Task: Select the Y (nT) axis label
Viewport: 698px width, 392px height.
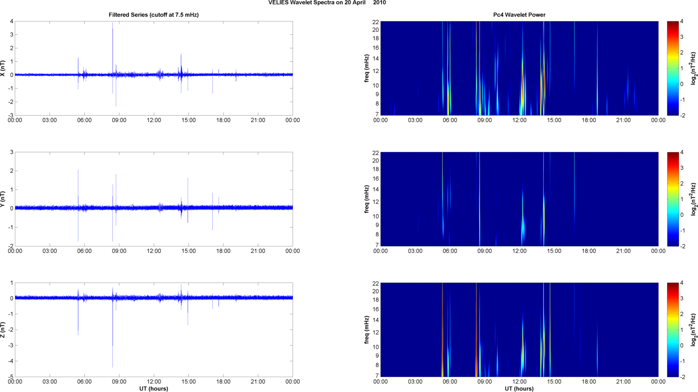Action: click(x=3, y=199)
